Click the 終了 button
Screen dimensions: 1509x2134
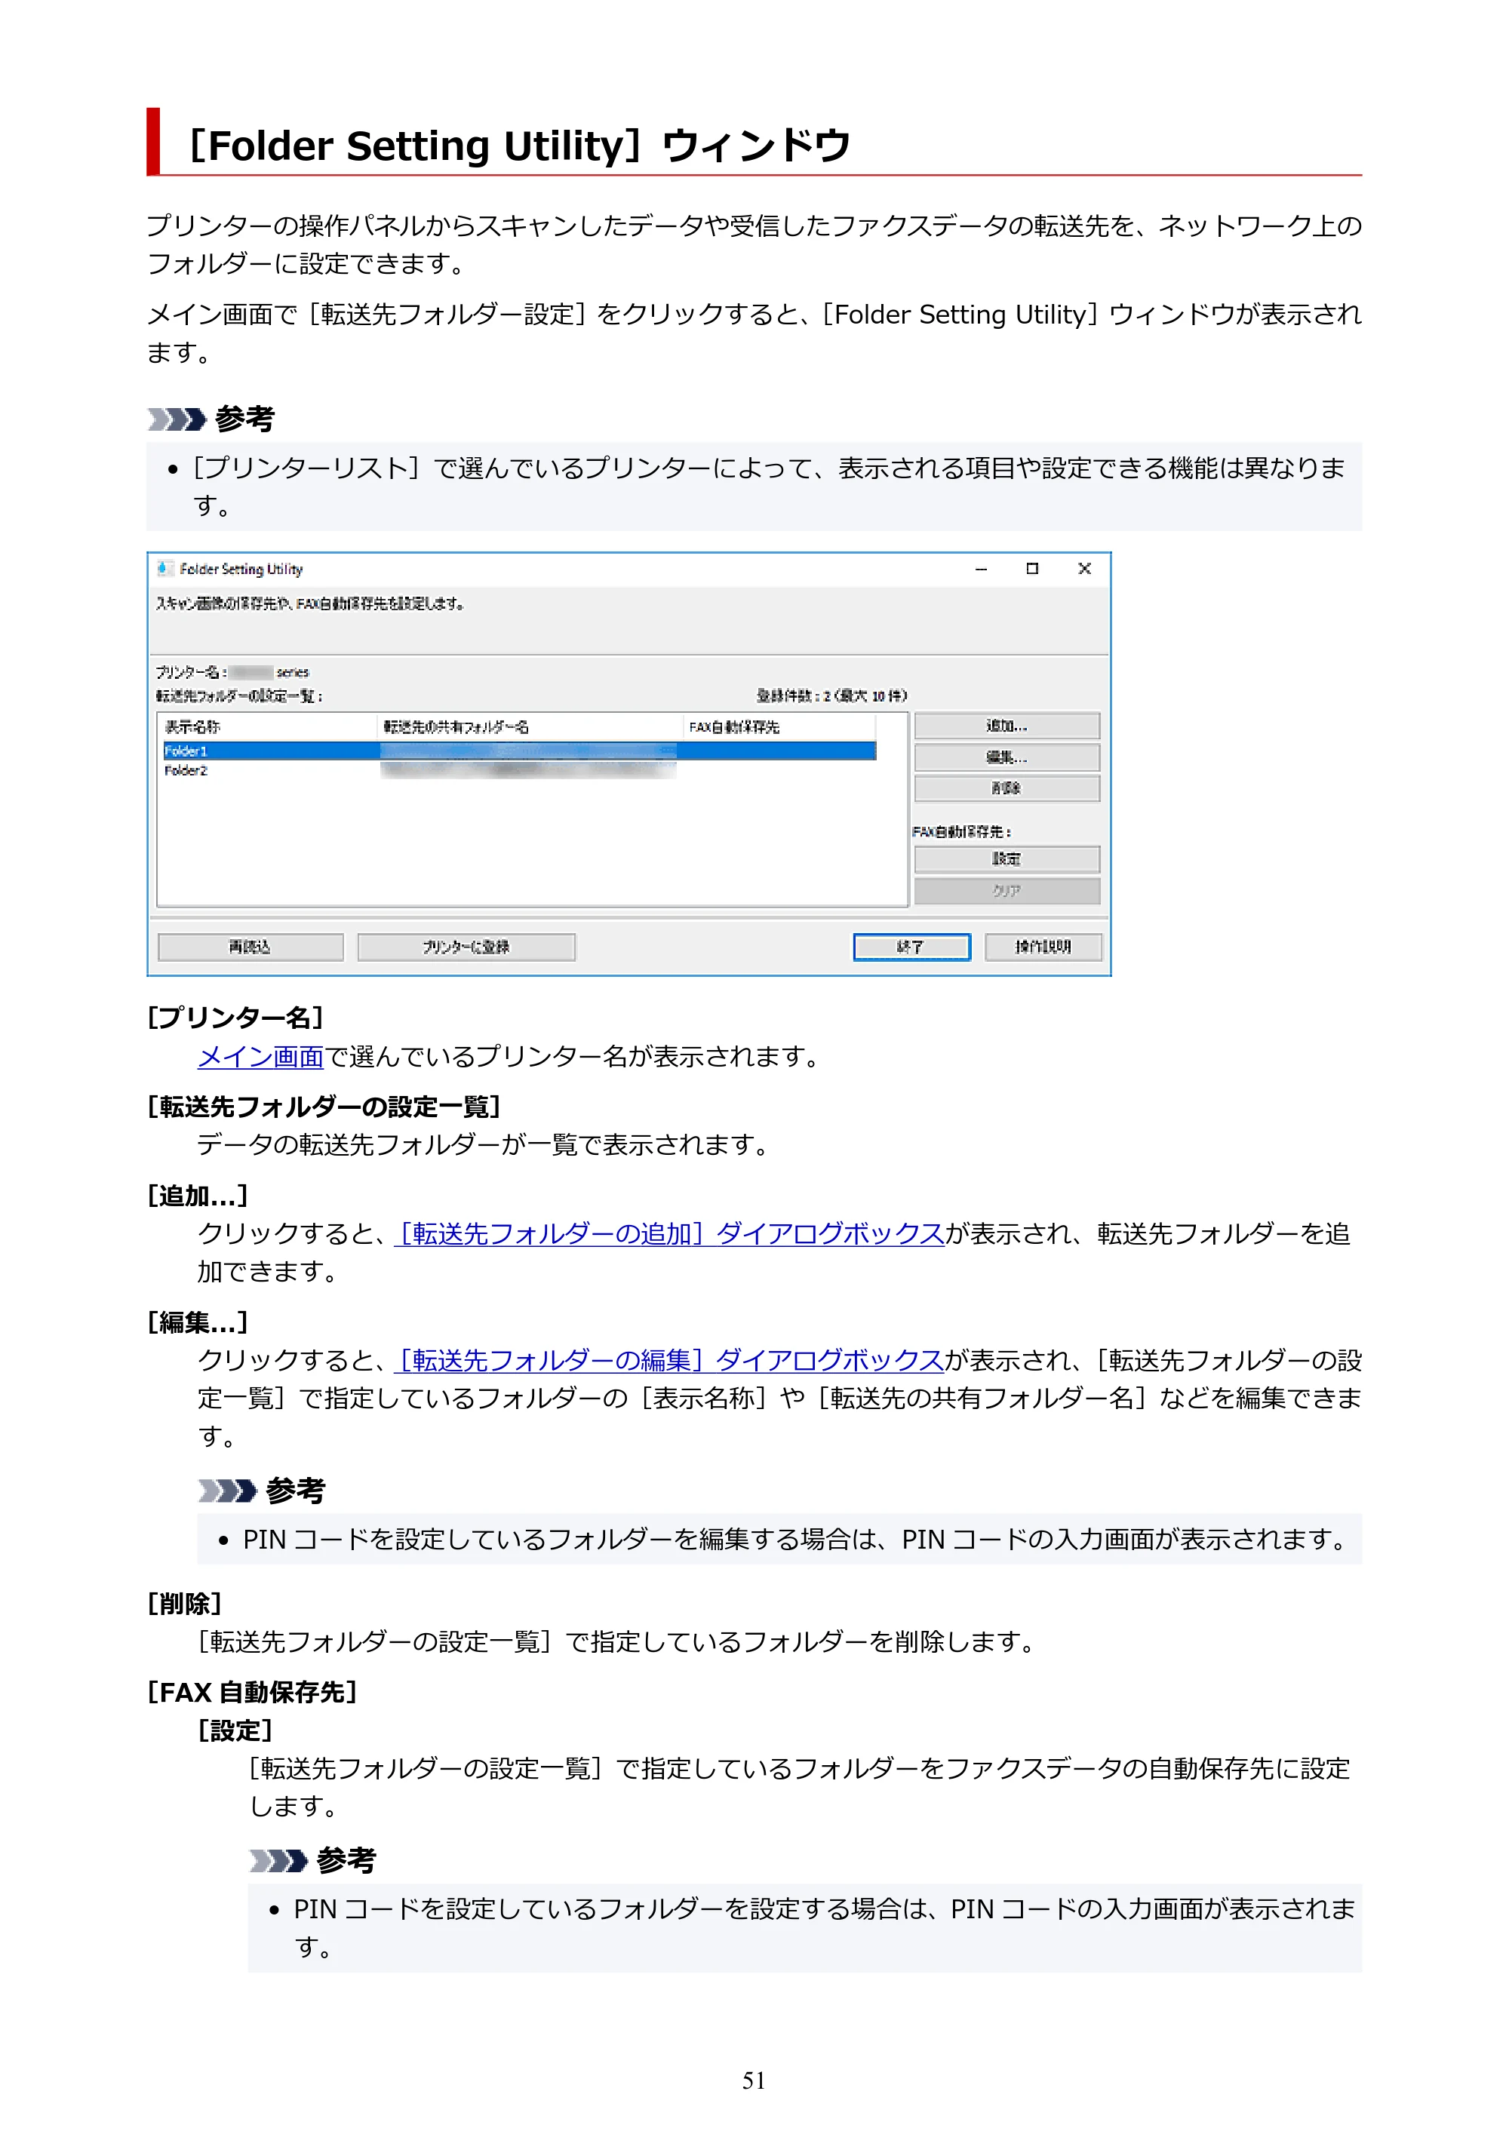pos(911,946)
